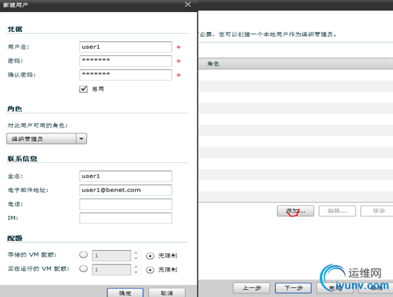Screen dimensions: 393x297
Task: Click the 电子邮件地址 input field
Action: (x=126, y=190)
